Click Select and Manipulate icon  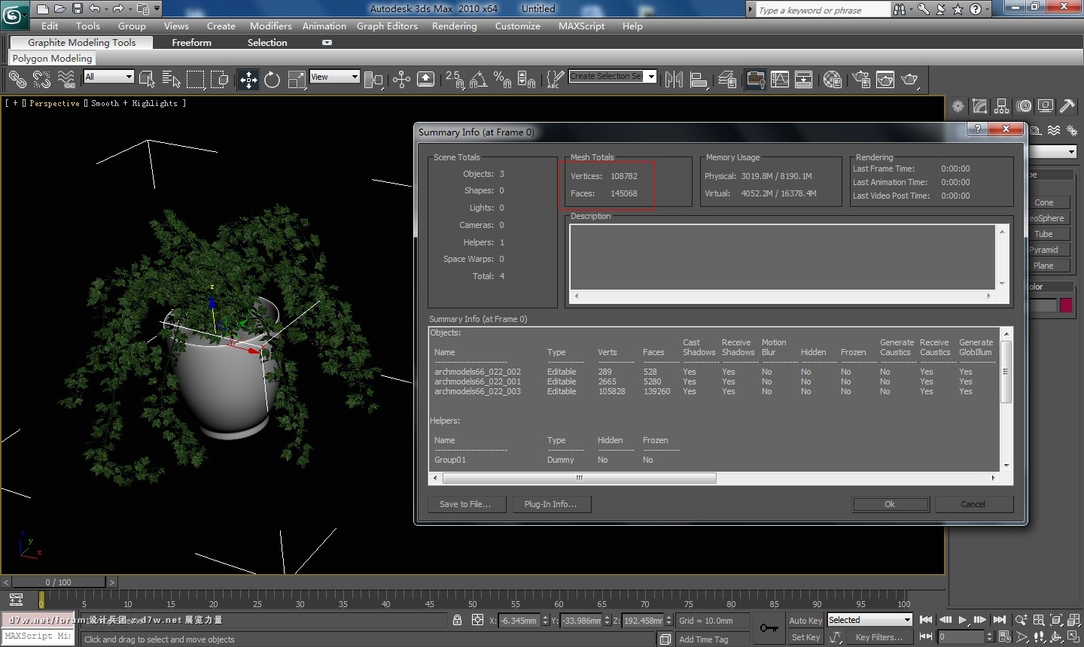pos(401,79)
